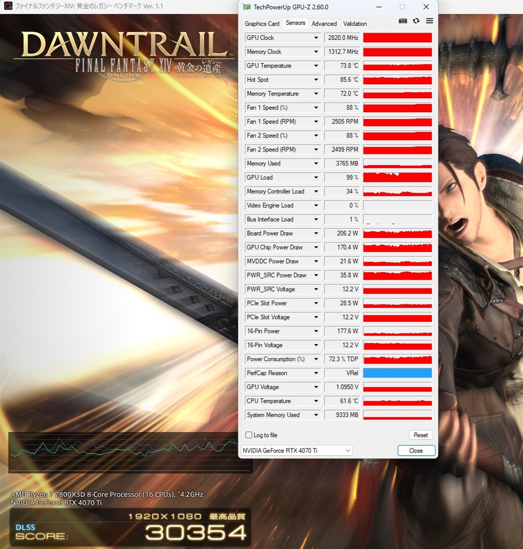Viewport: 523px width, 549px height.
Task: Click the DLSS label in benchmark window
Action: (25, 528)
